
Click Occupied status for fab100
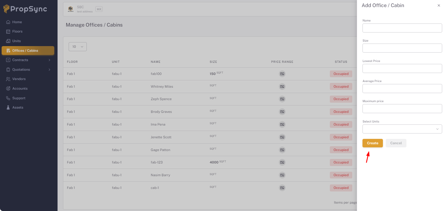tap(341, 74)
